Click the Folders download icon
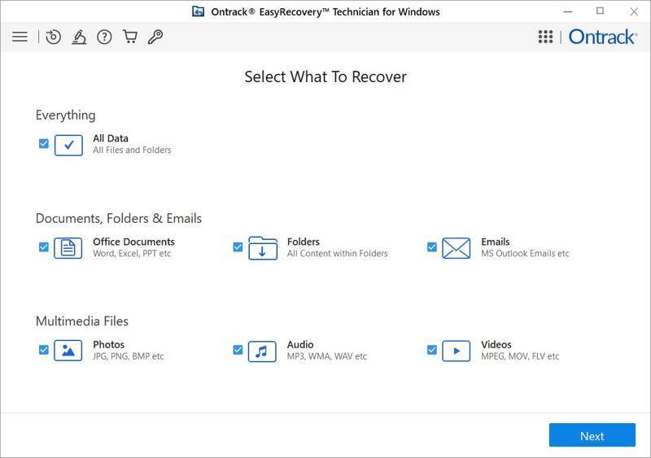The width and height of the screenshot is (651, 458). click(262, 248)
